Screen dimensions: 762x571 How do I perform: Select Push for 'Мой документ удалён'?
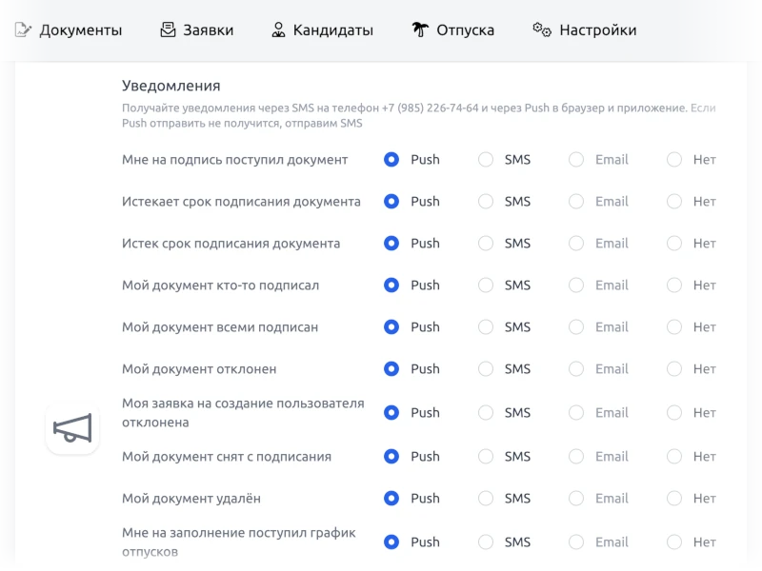click(x=391, y=499)
